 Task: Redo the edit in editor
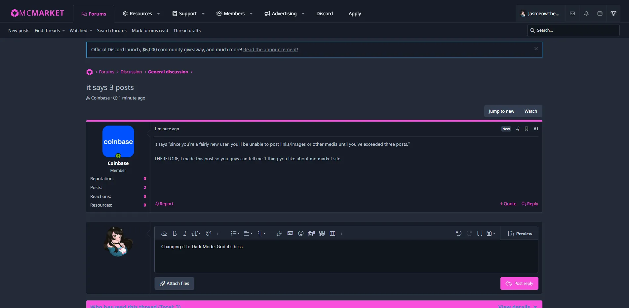point(469,233)
